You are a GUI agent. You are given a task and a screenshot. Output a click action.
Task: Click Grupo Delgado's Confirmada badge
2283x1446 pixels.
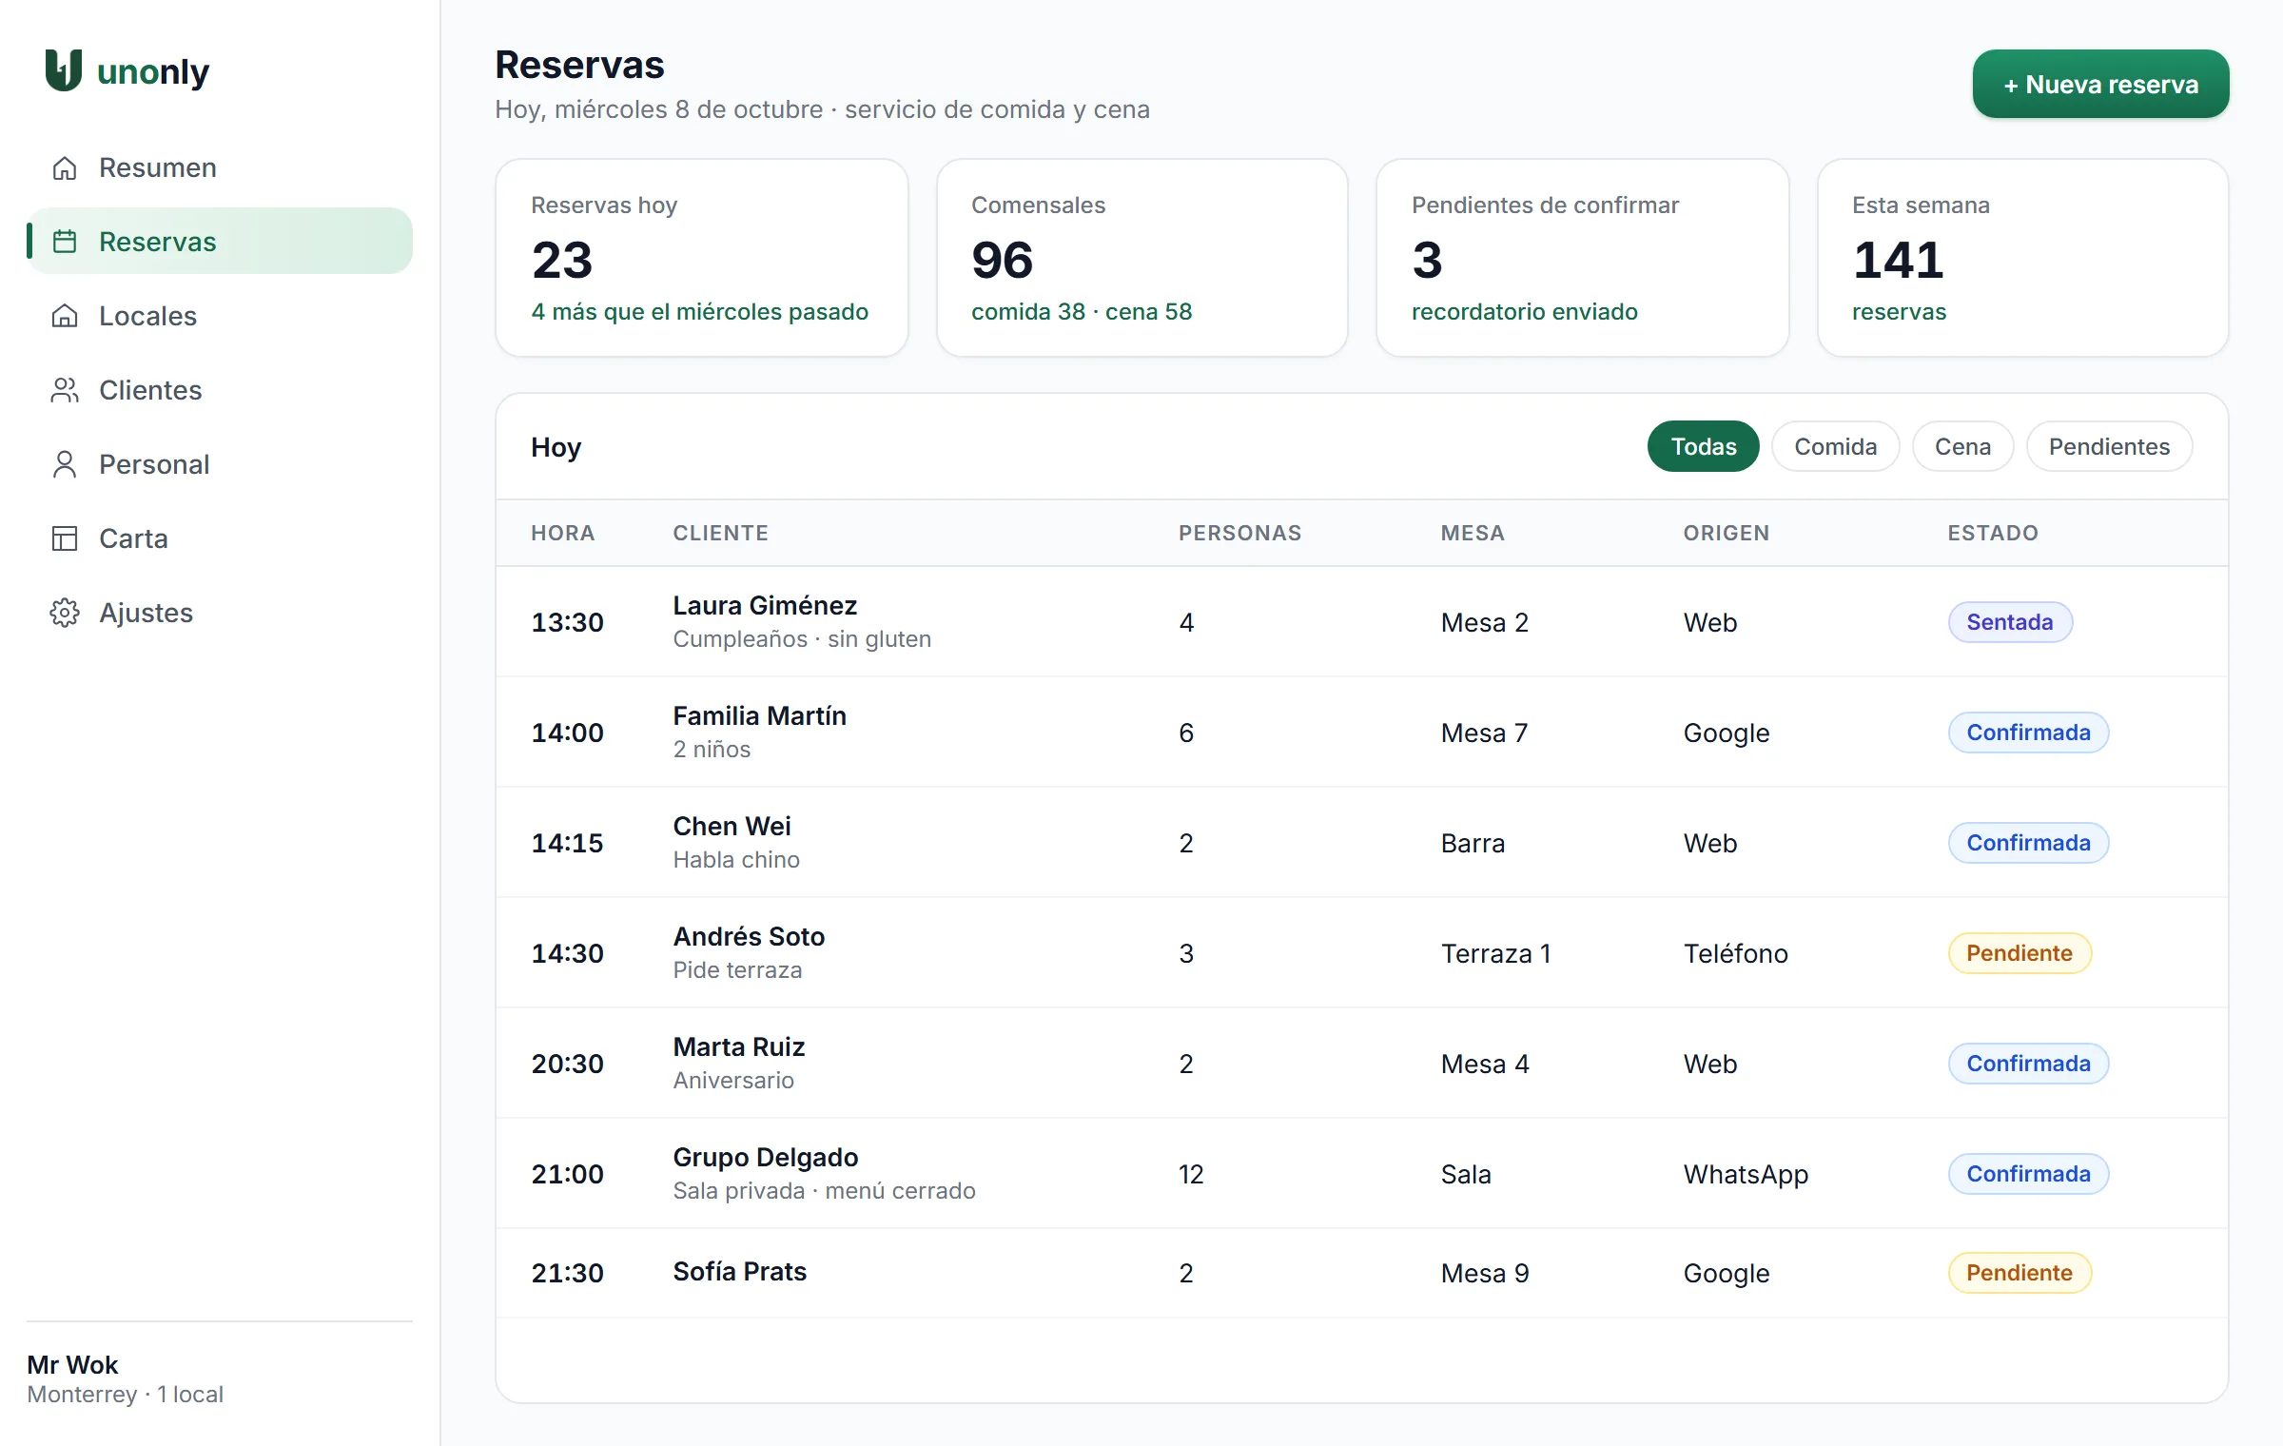click(2028, 1174)
